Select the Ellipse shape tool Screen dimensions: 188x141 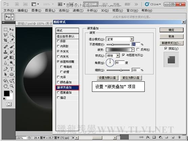tap(11, 75)
